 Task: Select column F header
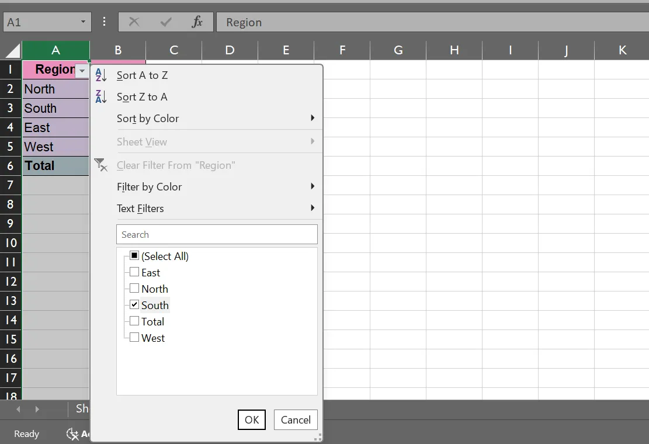click(x=342, y=50)
